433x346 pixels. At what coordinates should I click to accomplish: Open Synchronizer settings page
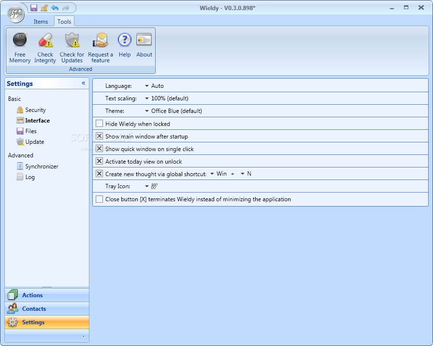pyautogui.click(x=38, y=166)
